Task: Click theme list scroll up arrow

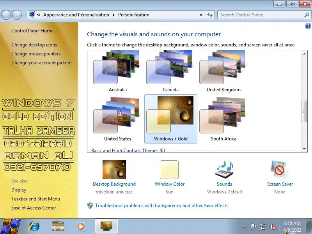Action: click(x=304, y=54)
